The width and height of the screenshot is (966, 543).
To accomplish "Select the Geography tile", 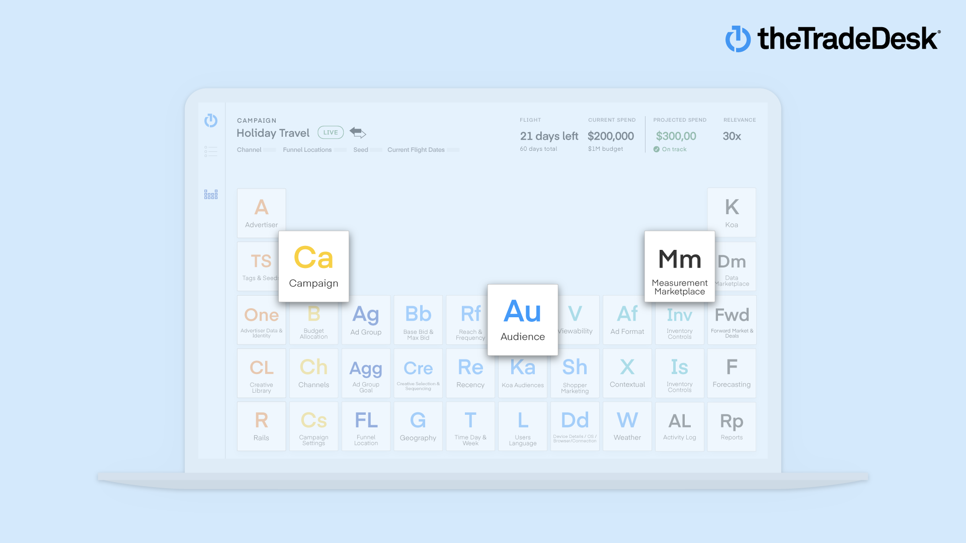I will [x=418, y=426].
